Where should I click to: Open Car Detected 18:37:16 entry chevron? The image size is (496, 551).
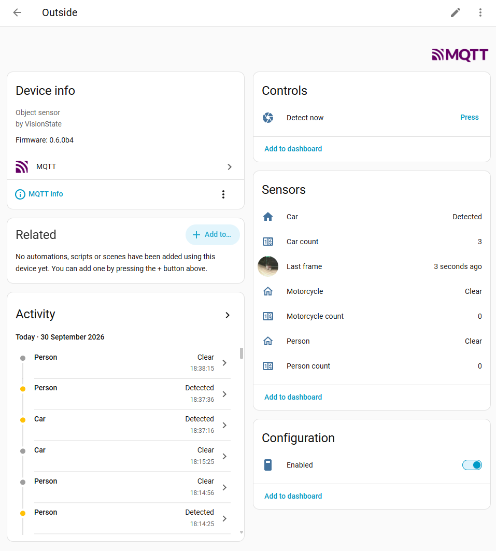(224, 425)
